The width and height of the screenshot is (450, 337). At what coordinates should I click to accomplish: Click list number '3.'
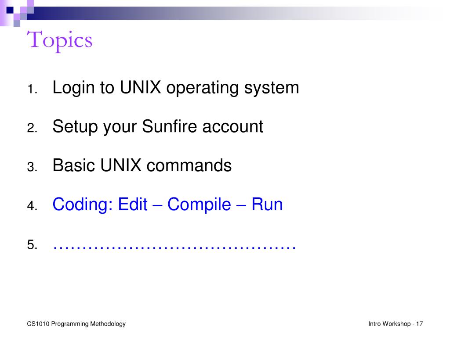pyautogui.click(x=33, y=167)
